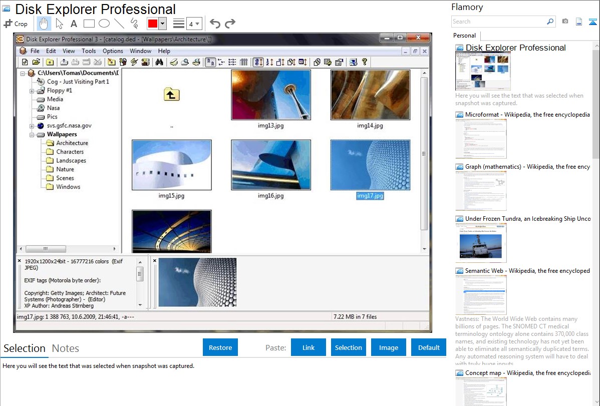Expand the svs.gsfc.nasa.gov tree node
The height and width of the screenshot is (406, 600).
tap(32, 126)
